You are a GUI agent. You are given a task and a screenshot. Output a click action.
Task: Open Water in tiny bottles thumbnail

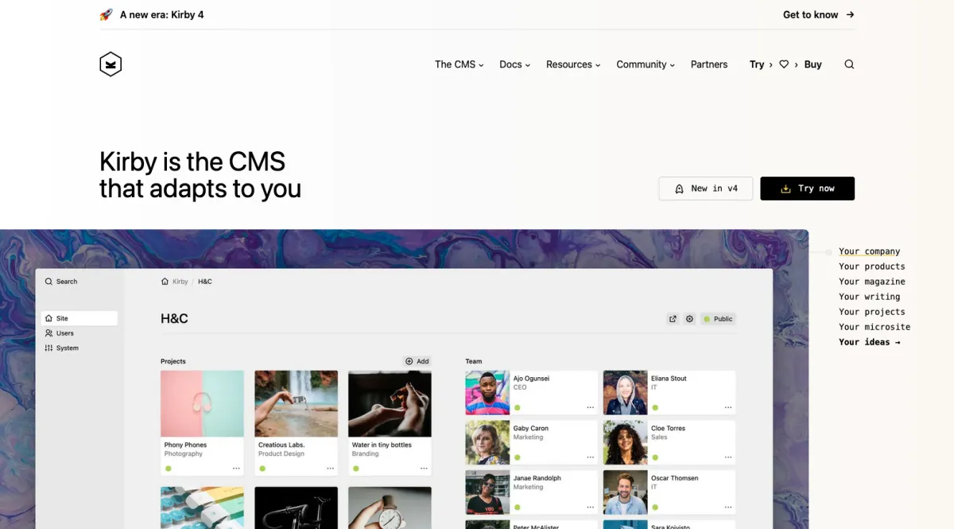390,403
